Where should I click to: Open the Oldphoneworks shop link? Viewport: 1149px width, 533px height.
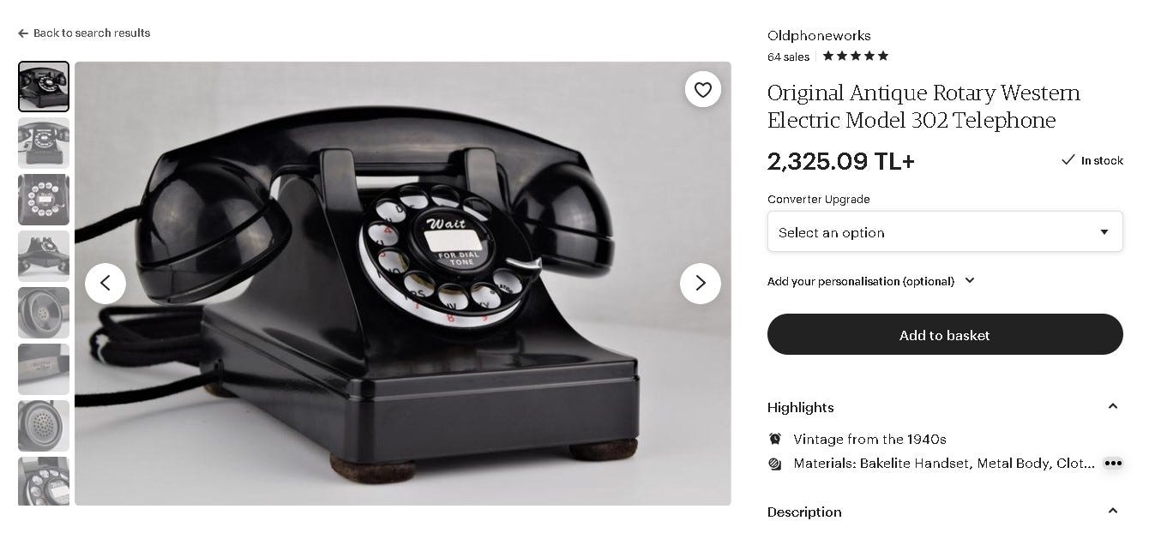pos(819,36)
